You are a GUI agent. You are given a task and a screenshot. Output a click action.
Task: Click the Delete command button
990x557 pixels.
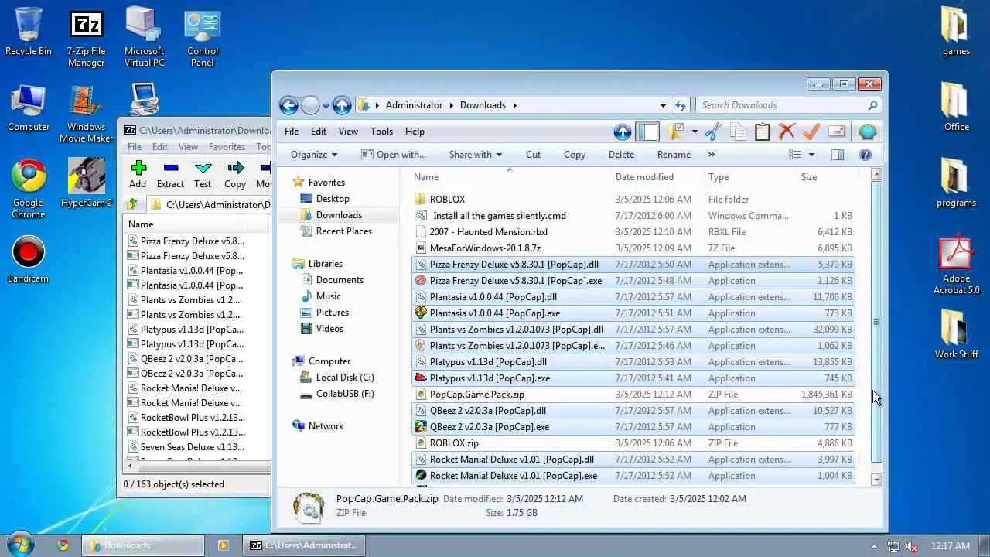point(621,155)
